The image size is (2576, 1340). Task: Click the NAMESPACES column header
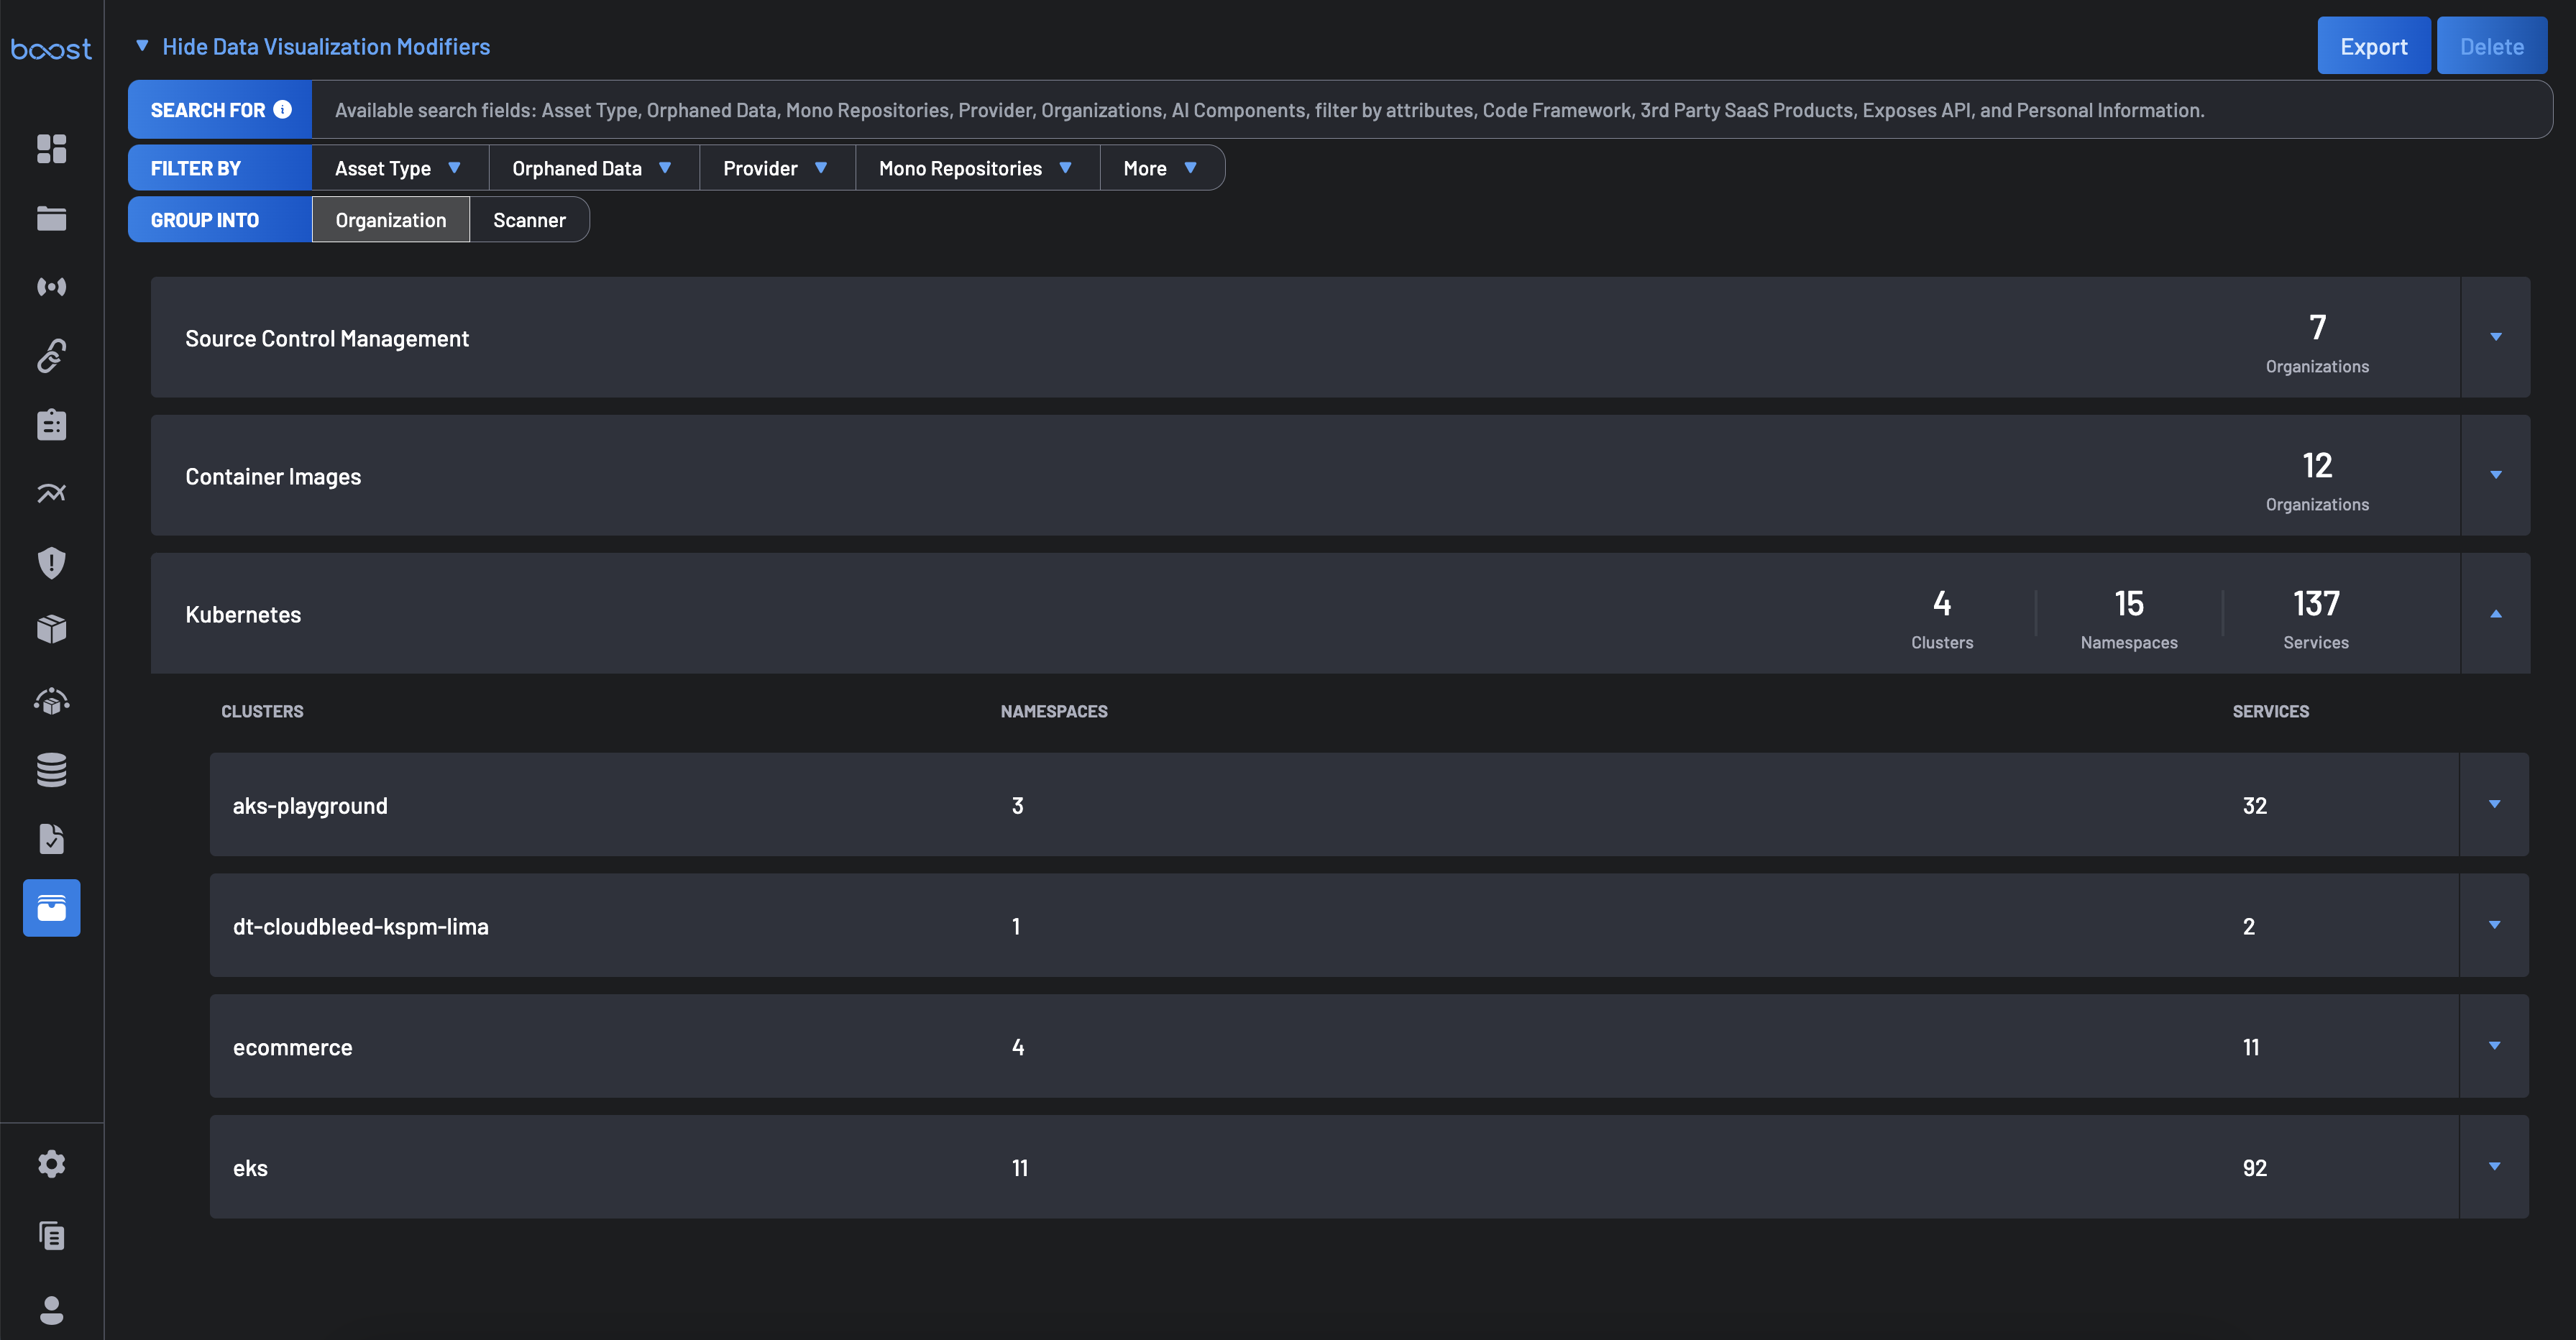tap(1054, 711)
